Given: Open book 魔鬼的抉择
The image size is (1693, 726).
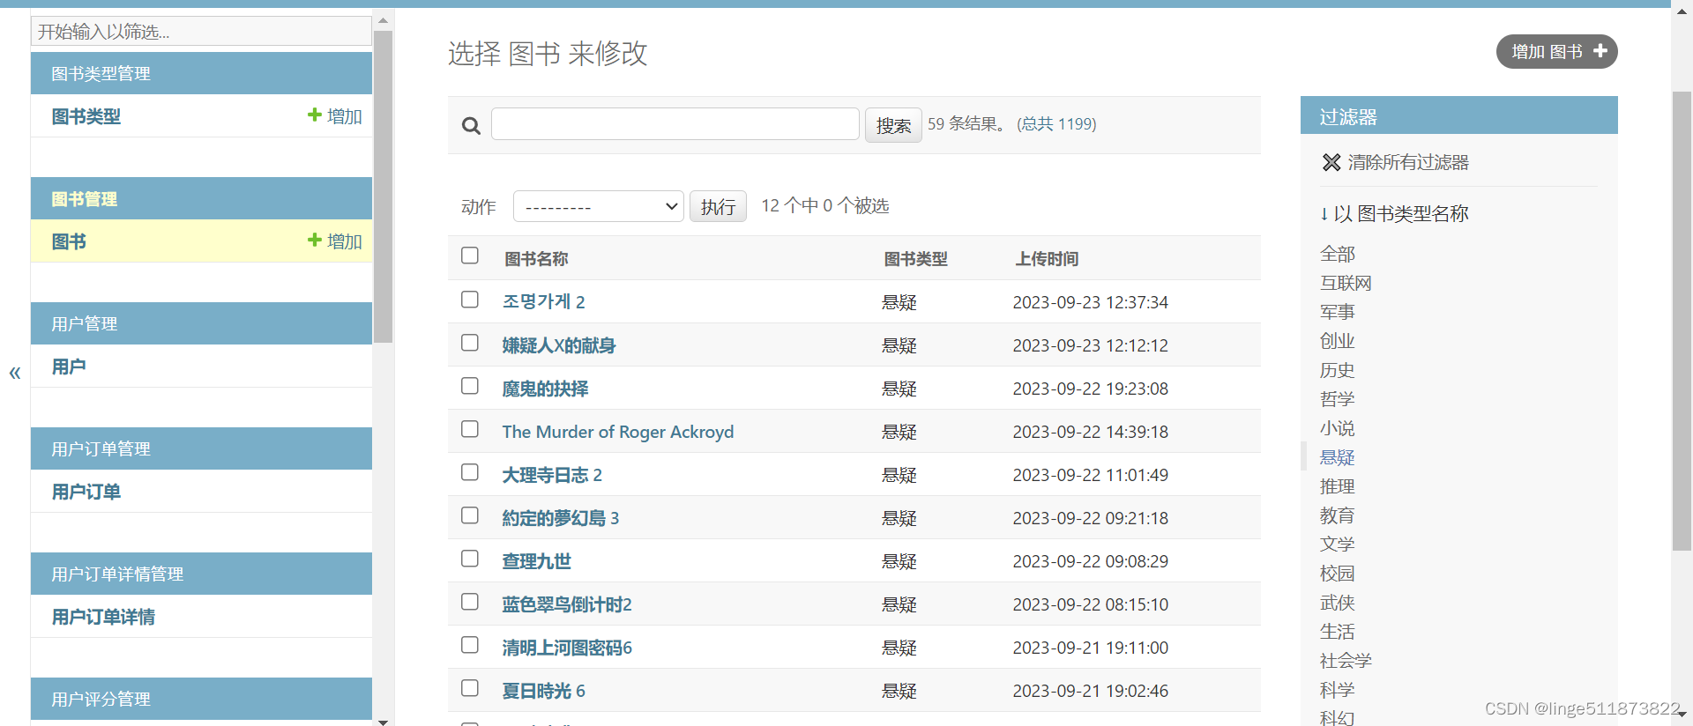Looking at the screenshot, I should [545, 389].
